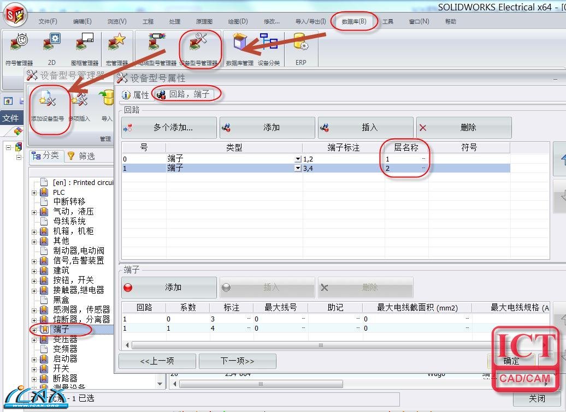Select 母线系统 in category tree
The height and width of the screenshot is (412, 566).
click(69, 222)
